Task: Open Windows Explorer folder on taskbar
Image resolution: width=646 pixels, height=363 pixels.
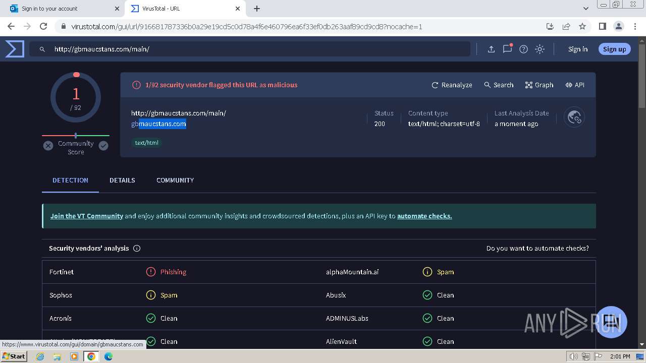Action: 57,356
